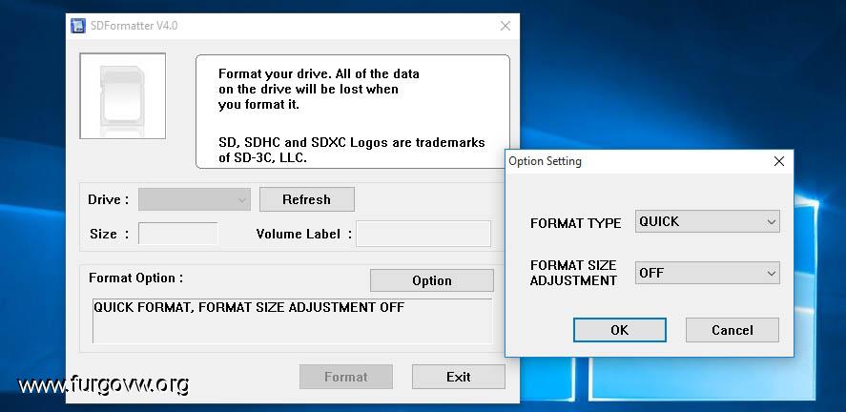Viewport: 846px width, 412px height.
Task: Confirm with OK in Option Setting
Action: (x=619, y=330)
